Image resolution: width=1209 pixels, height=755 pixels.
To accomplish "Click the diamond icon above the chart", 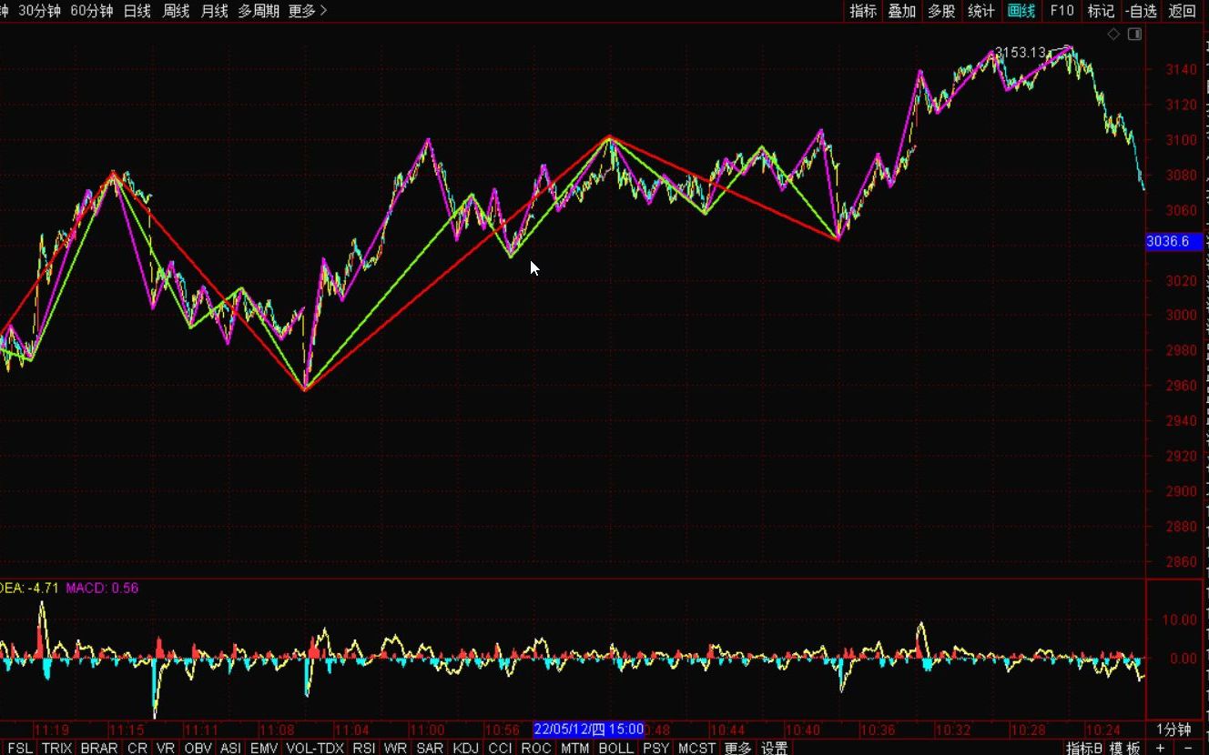I will click(1113, 35).
